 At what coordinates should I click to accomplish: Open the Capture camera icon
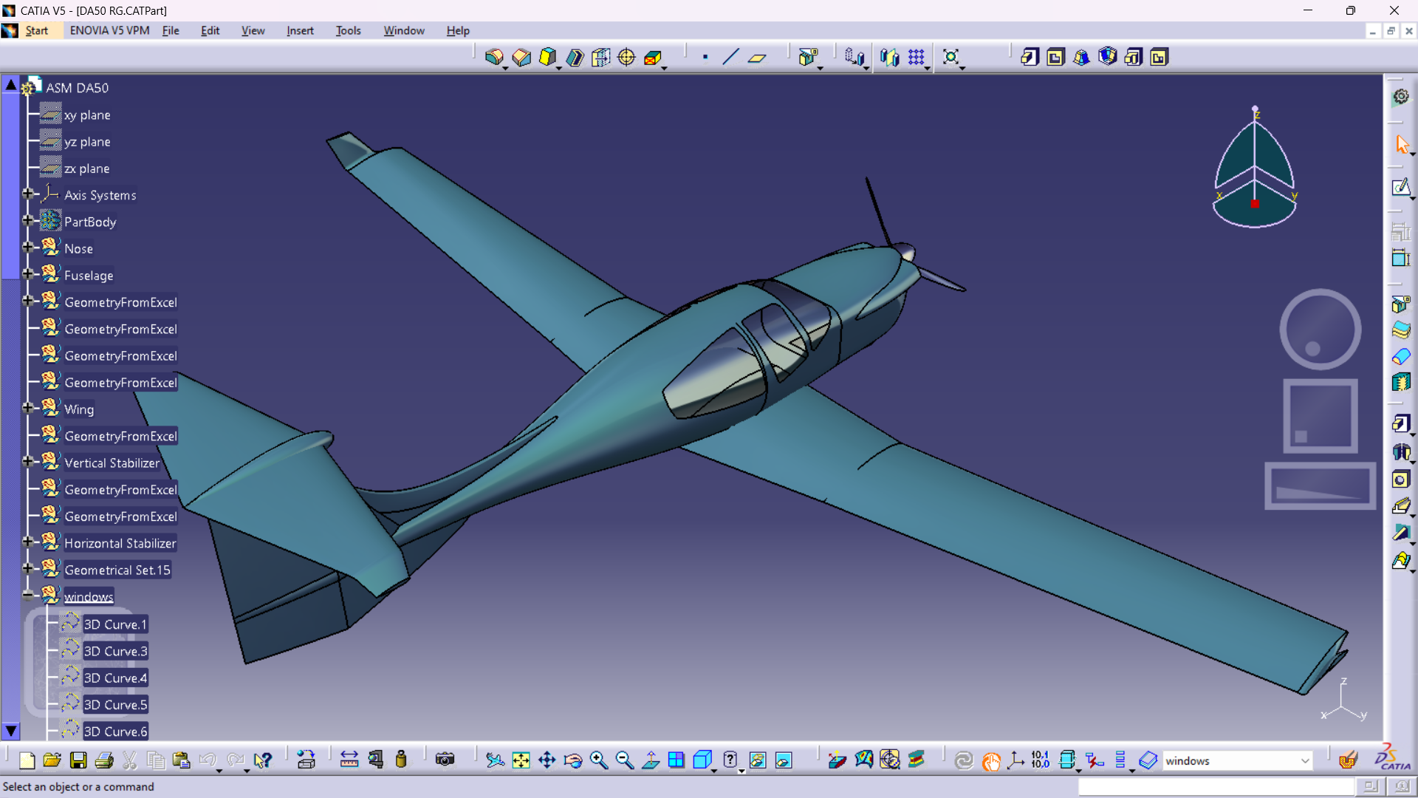[x=445, y=760]
